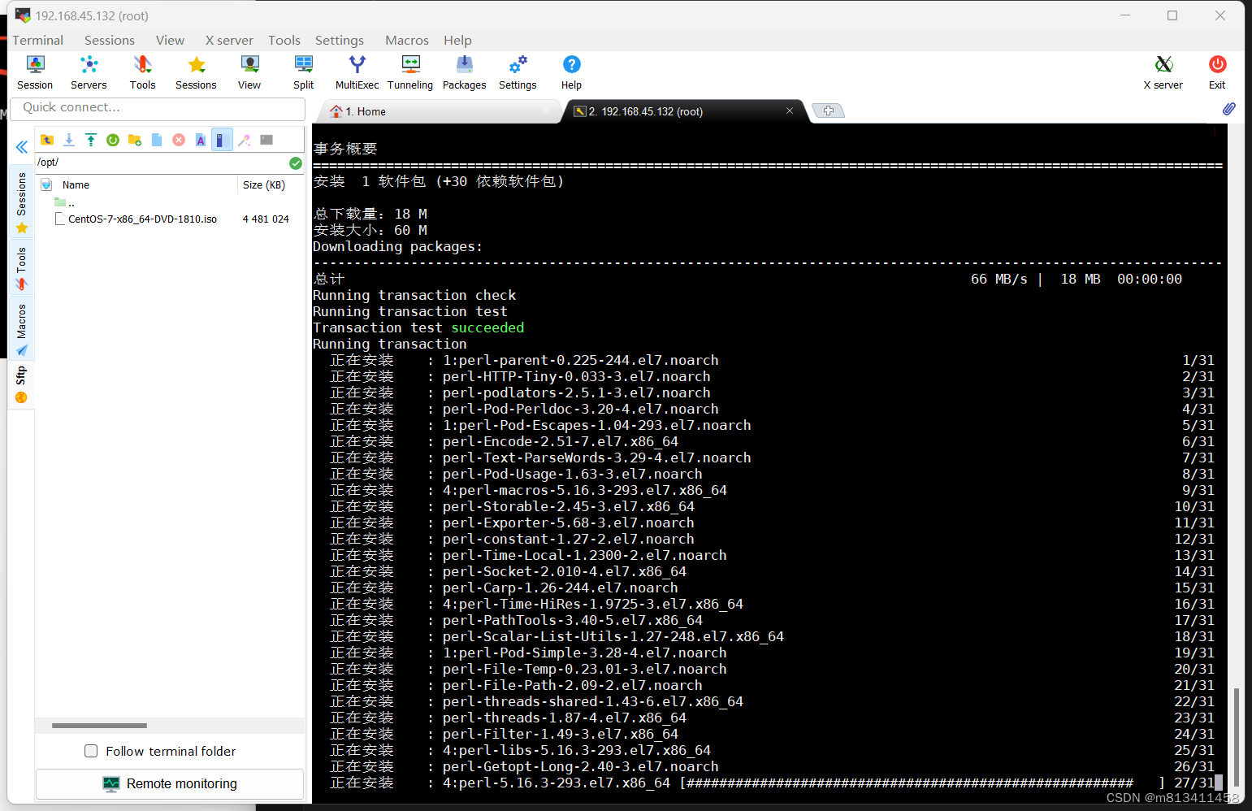This screenshot has height=811, width=1252.
Task: Open the Tools toolbar button
Action: tap(142, 72)
